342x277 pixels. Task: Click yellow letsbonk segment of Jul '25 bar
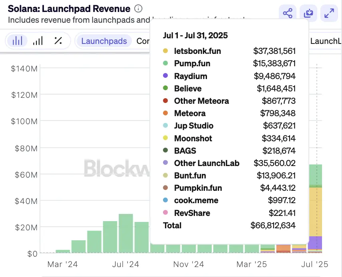click(x=316, y=212)
